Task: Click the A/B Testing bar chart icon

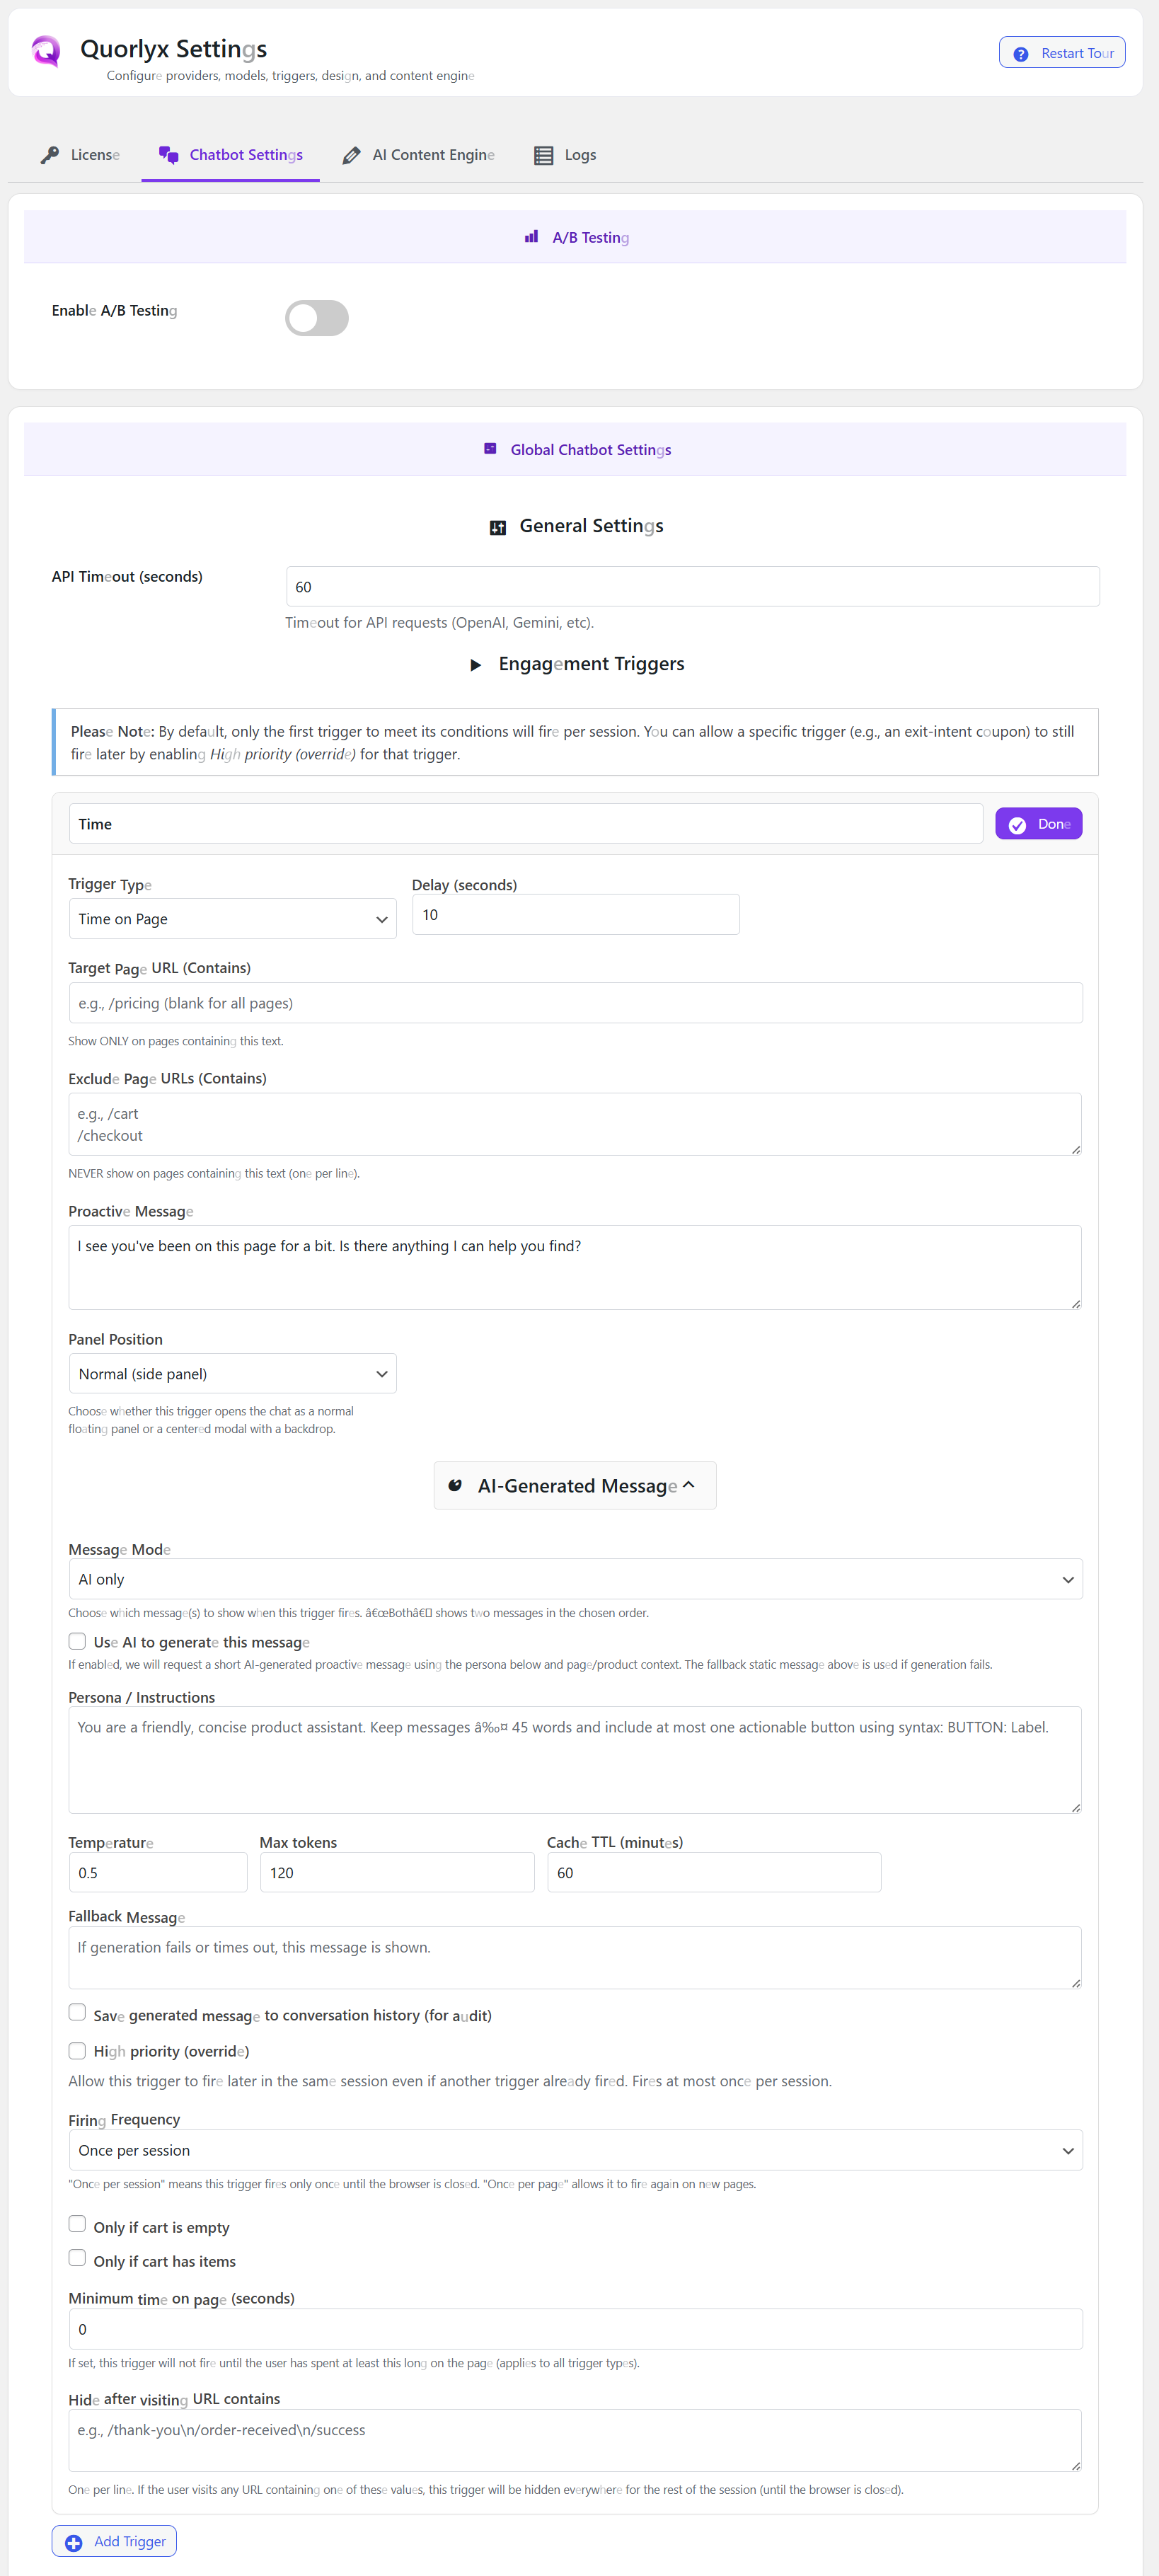Action: [531, 237]
